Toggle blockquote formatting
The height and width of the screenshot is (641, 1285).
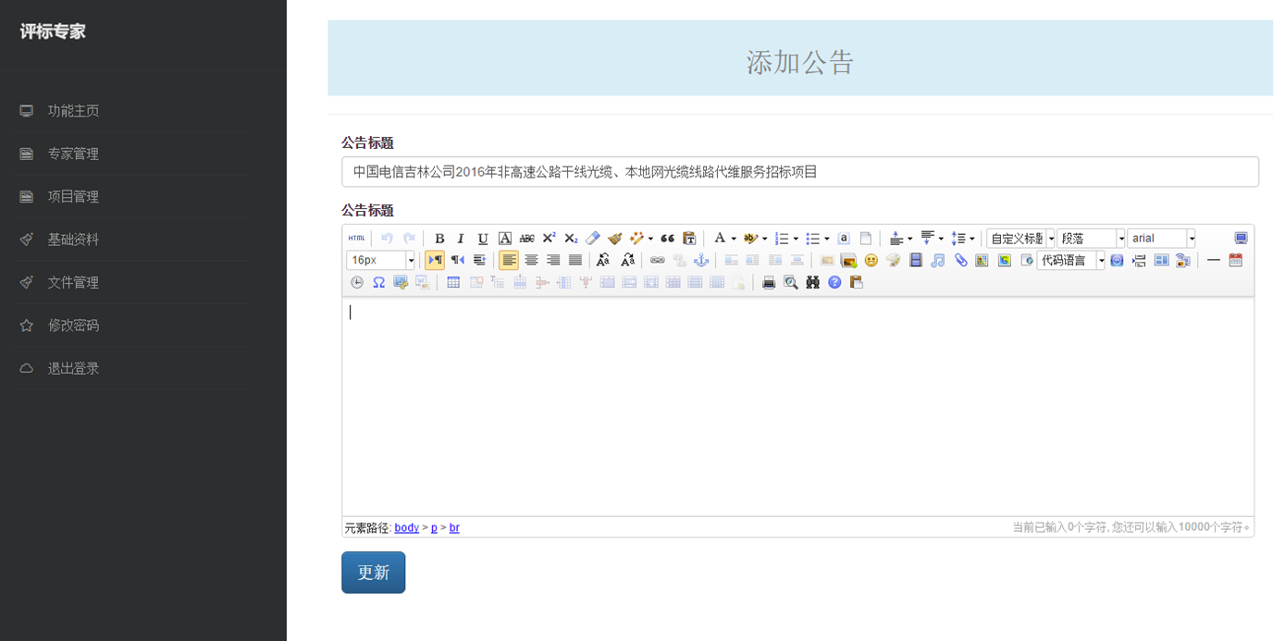coord(667,238)
